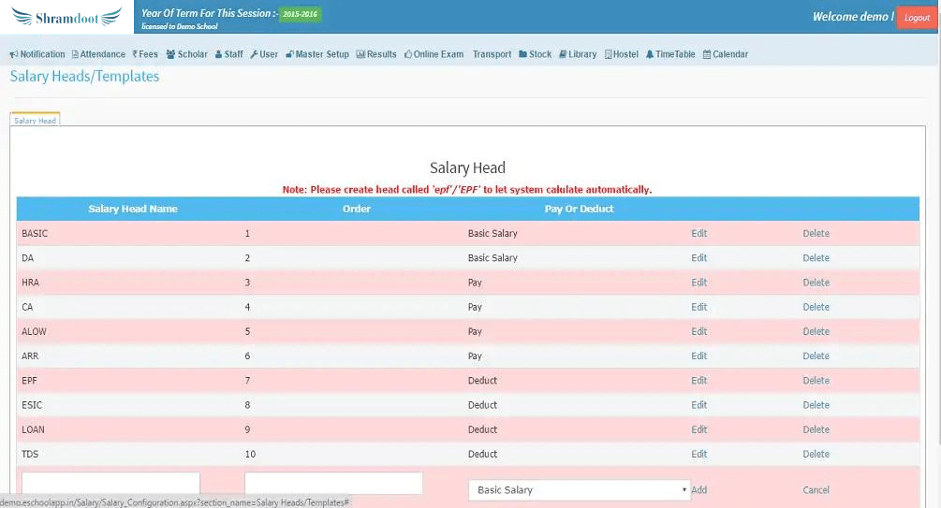
Task: Focus the Salary Head Name input field
Action: point(110,484)
